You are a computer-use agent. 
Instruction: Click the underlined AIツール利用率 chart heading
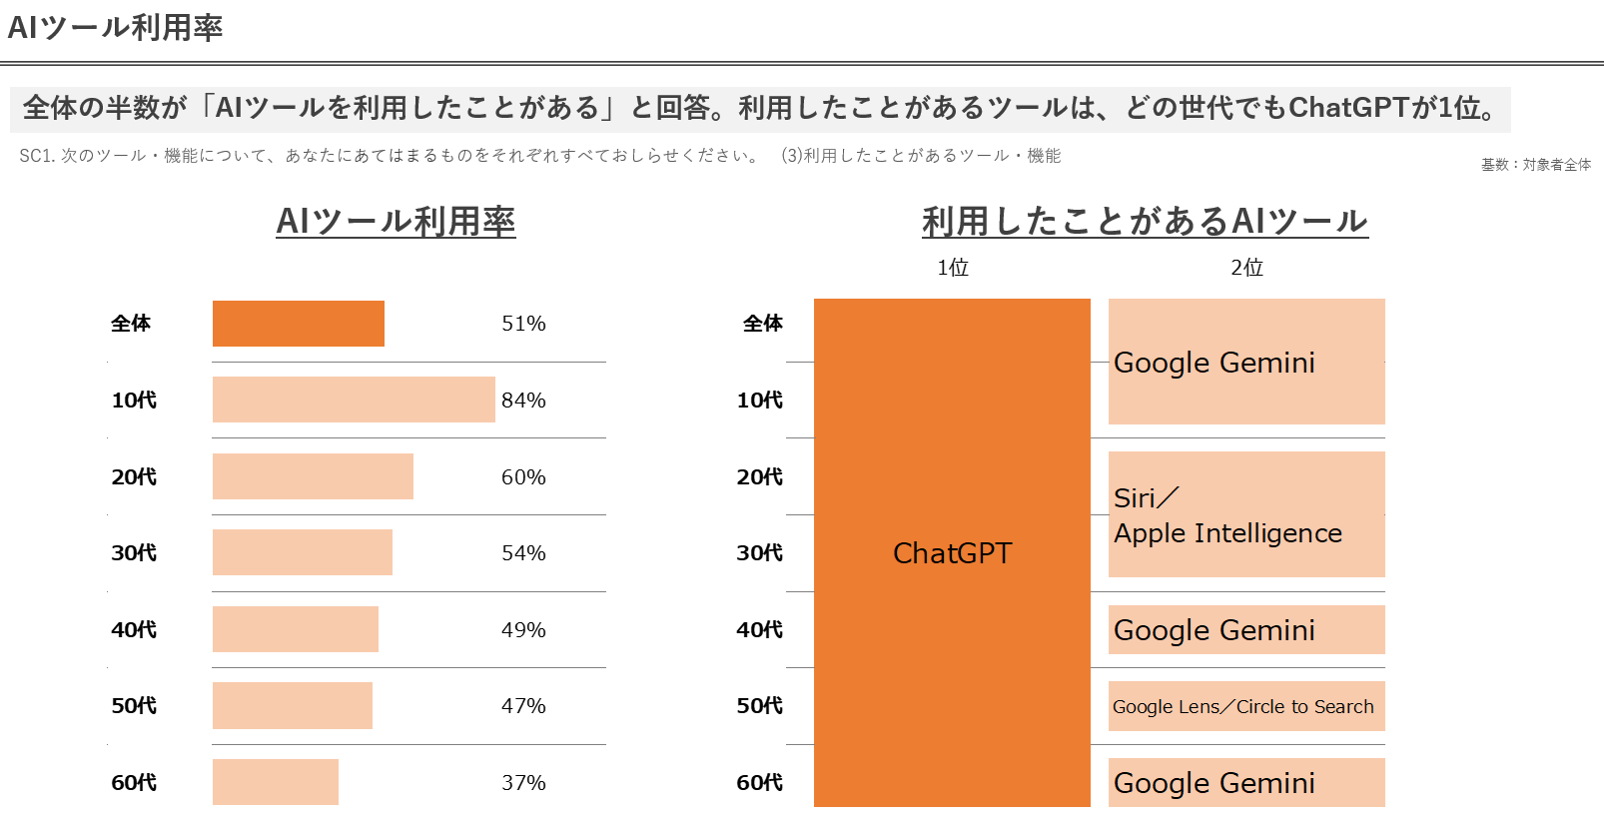pyautogui.click(x=396, y=221)
